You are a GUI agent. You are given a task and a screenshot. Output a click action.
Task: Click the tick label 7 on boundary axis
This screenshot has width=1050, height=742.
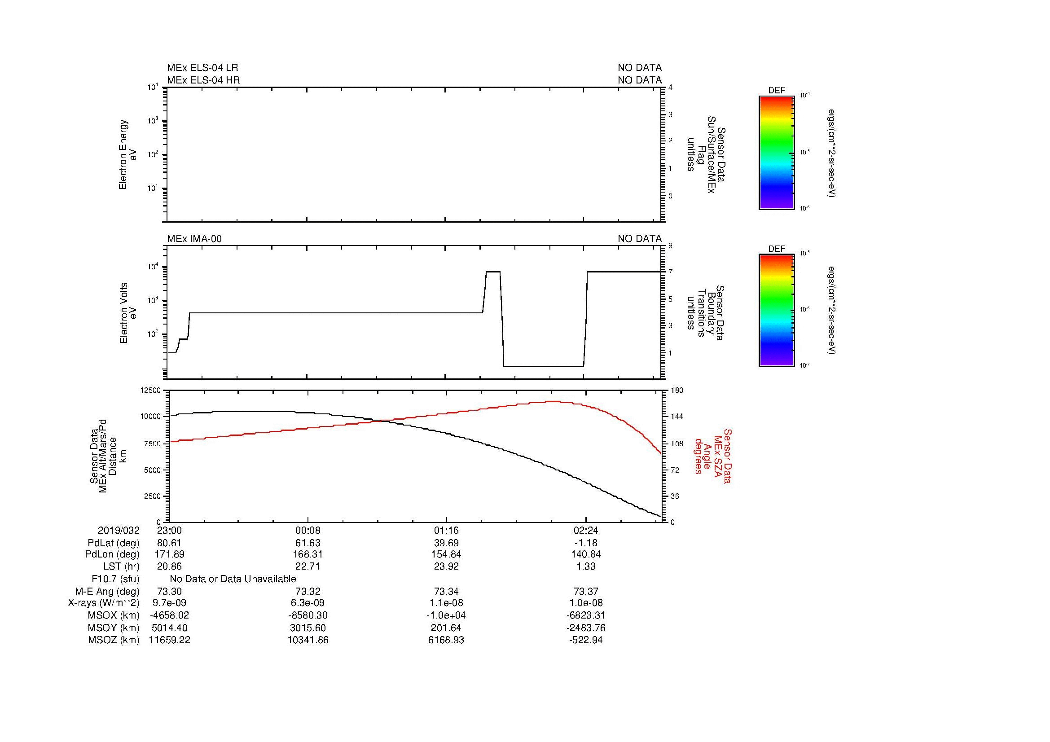tap(670, 272)
